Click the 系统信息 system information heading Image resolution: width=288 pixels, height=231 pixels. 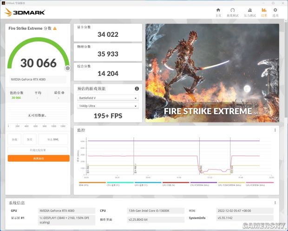coord(17,203)
